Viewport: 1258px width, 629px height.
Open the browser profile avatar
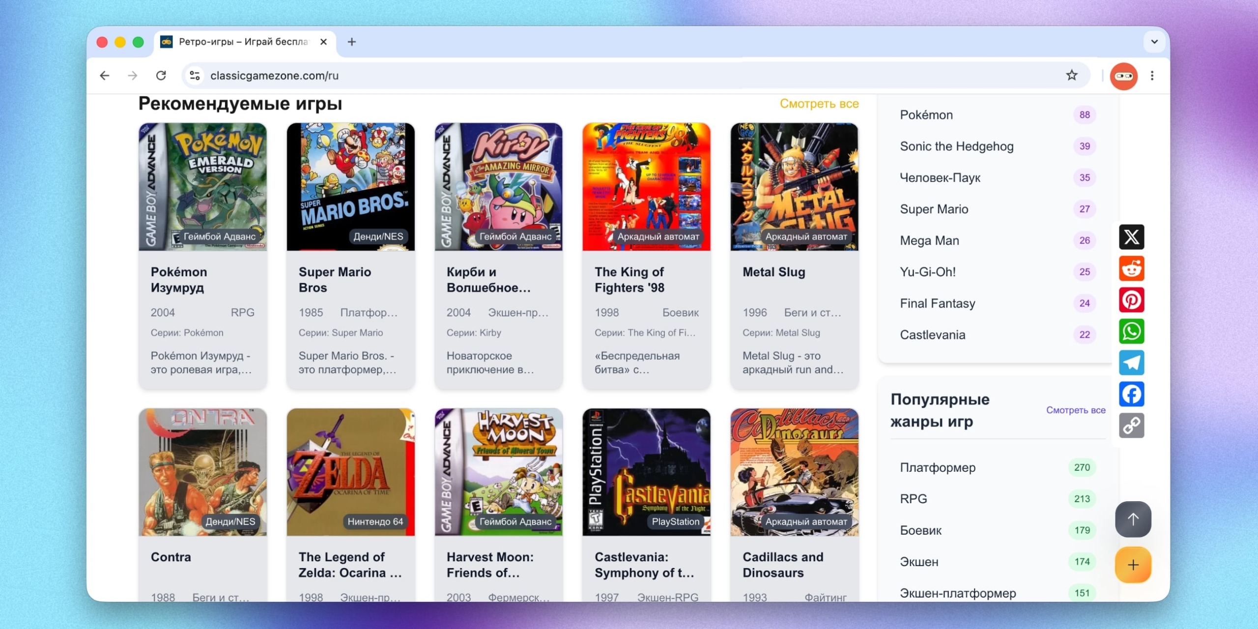[1123, 76]
